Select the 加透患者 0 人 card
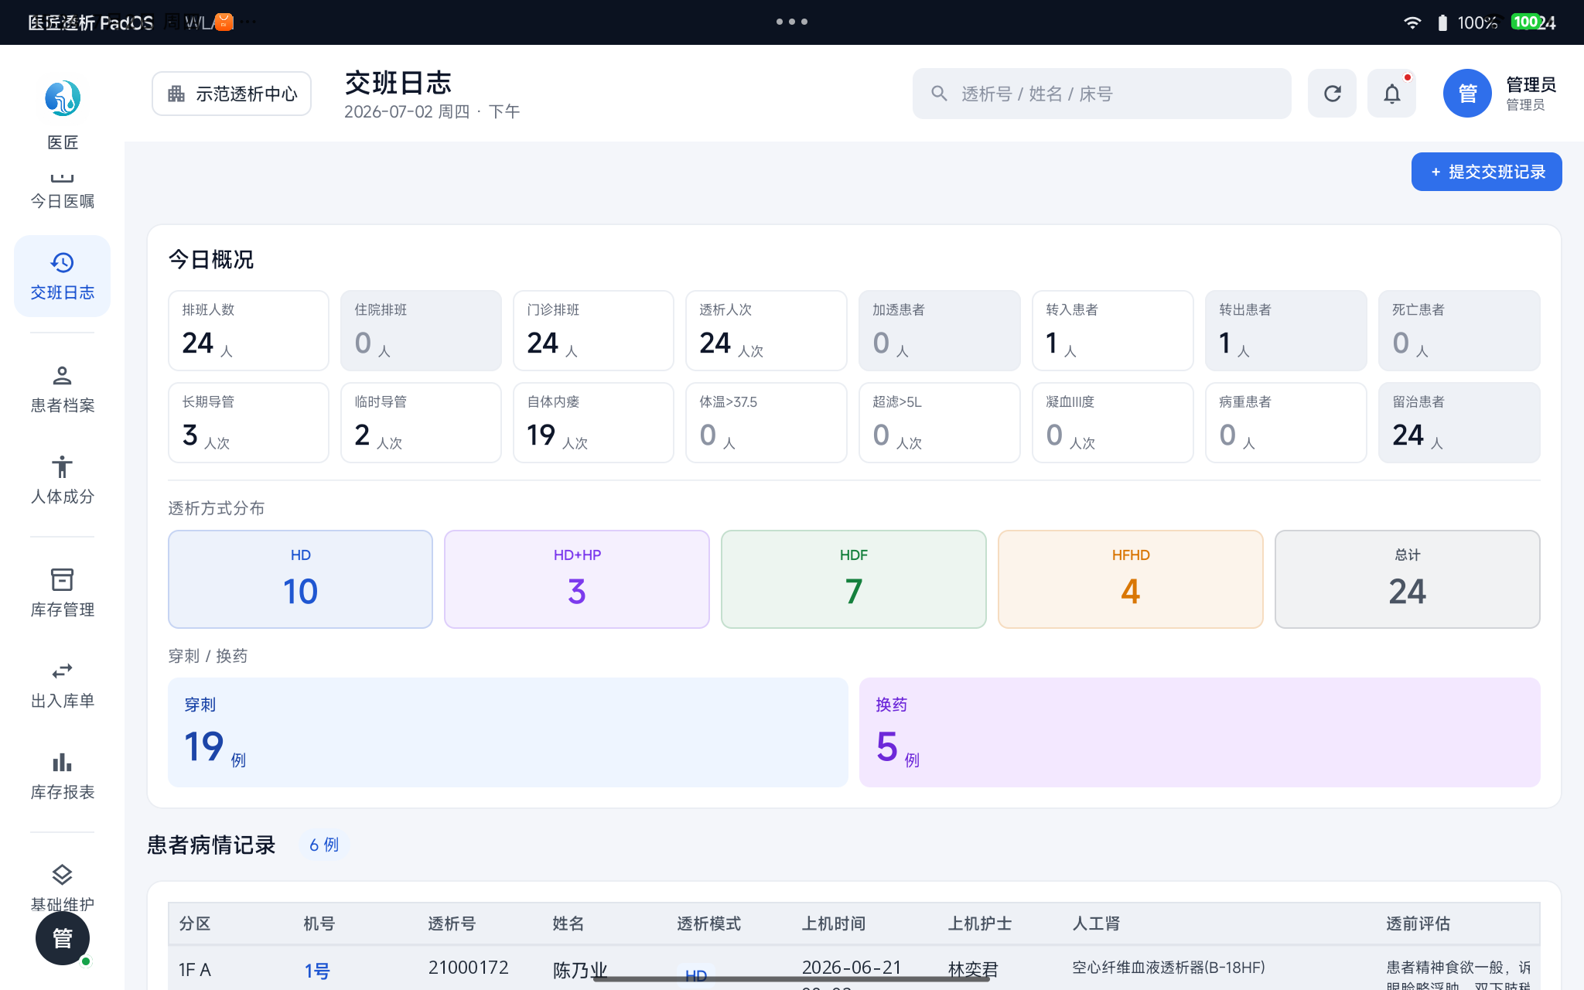Viewport: 1584px width, 990px height. click(939, 330)
